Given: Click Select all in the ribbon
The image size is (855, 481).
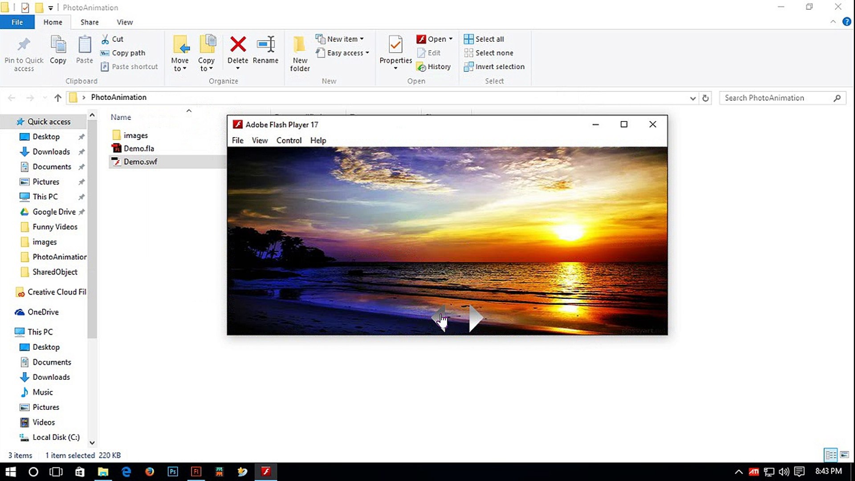Looking at the screenshot, I should 489,39.
